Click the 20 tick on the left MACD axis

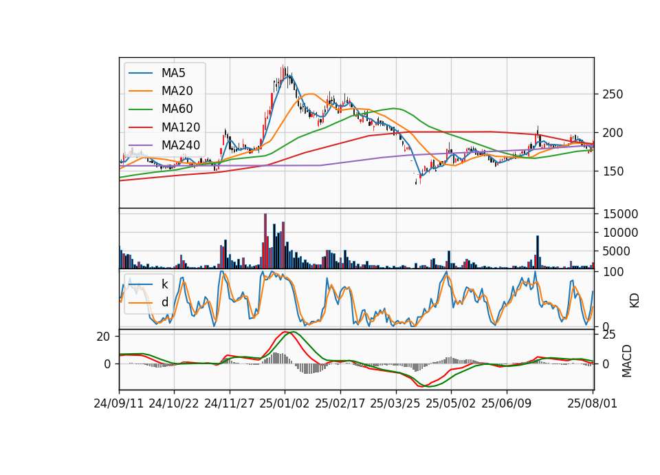103,337
